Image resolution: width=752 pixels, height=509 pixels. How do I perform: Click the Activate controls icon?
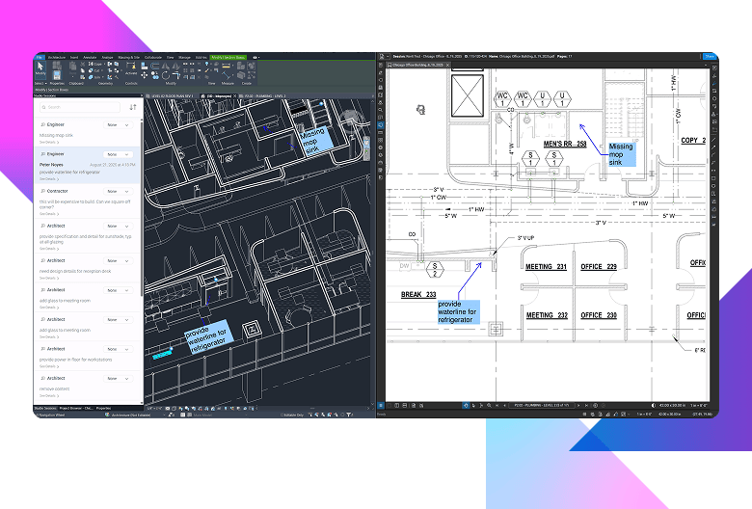(131, 67)
